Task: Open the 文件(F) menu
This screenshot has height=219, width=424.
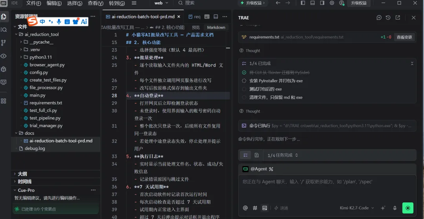Action: click(x=33, y=3)
